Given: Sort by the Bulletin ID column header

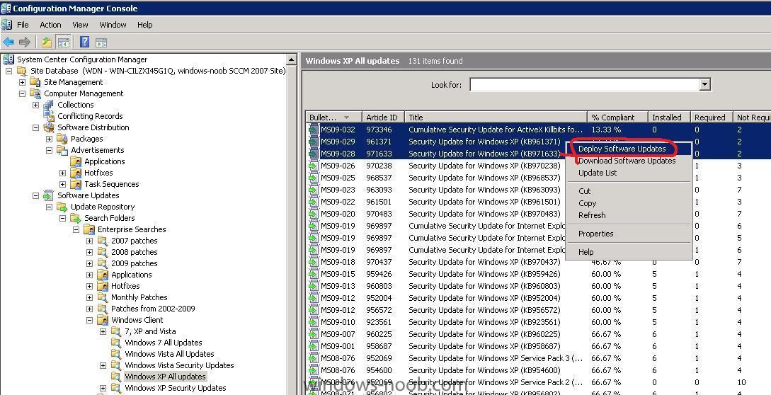Looking at the screenshot, I should click(x=333, y=117).
